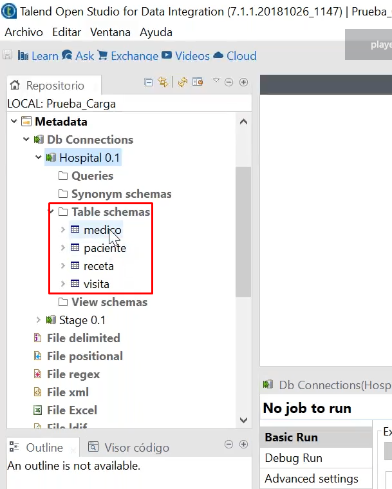Collapse the Hospital 0.1 connection
Screen dimensions: 392x489
pos(39,157)
